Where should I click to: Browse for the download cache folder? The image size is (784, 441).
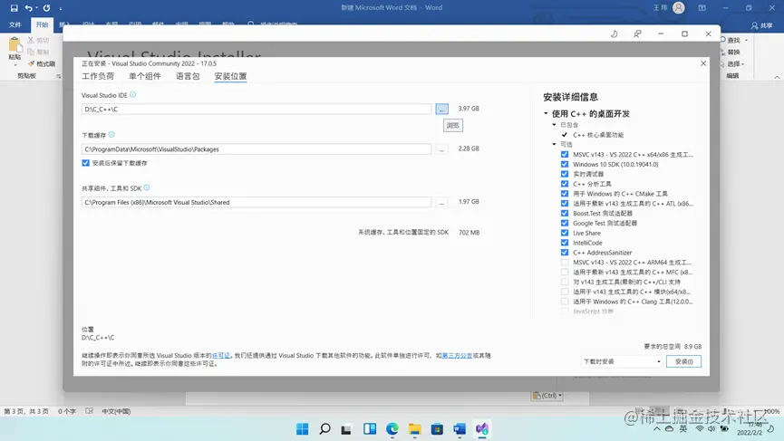(441, 149)
